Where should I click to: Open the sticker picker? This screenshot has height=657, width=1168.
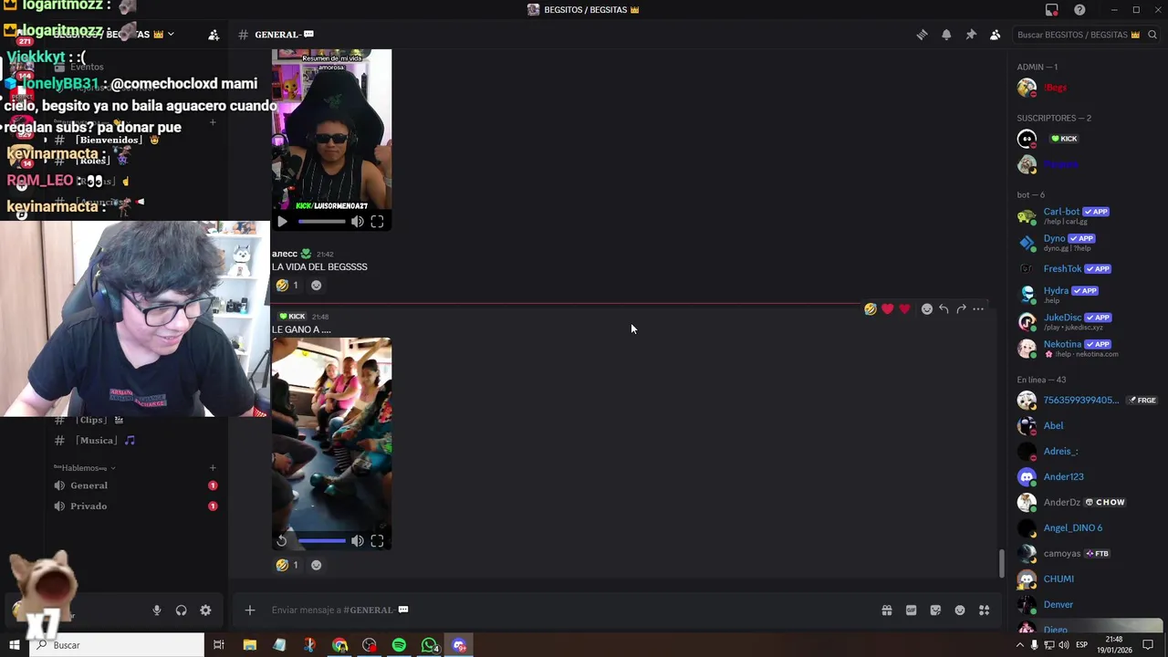point(935,610)
